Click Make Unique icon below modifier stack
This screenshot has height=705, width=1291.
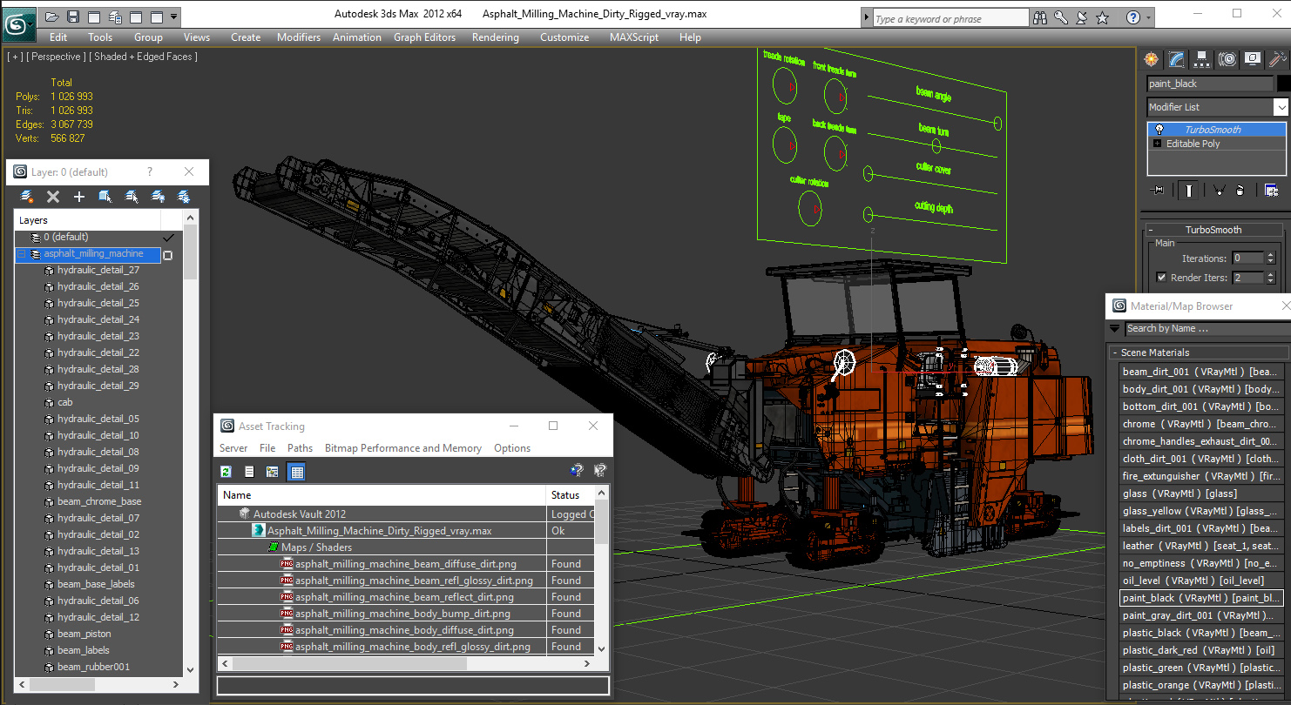(1219, 190)
